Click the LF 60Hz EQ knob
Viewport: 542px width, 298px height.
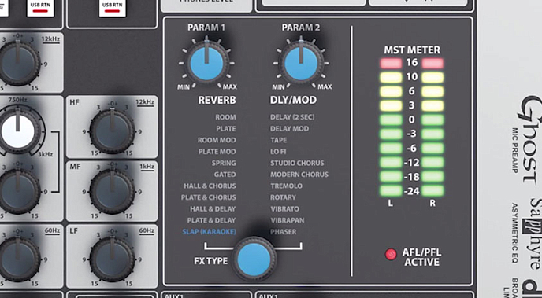112,259
